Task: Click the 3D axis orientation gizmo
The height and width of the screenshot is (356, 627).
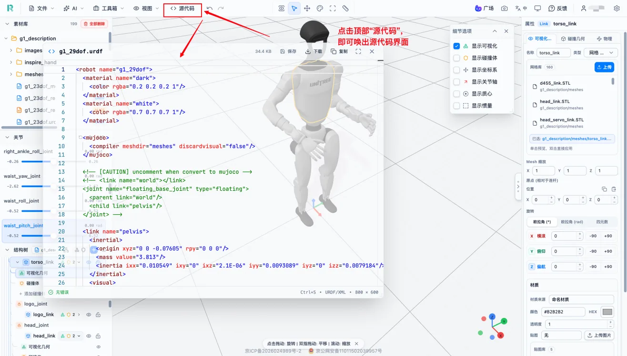Action: [493, 326]
